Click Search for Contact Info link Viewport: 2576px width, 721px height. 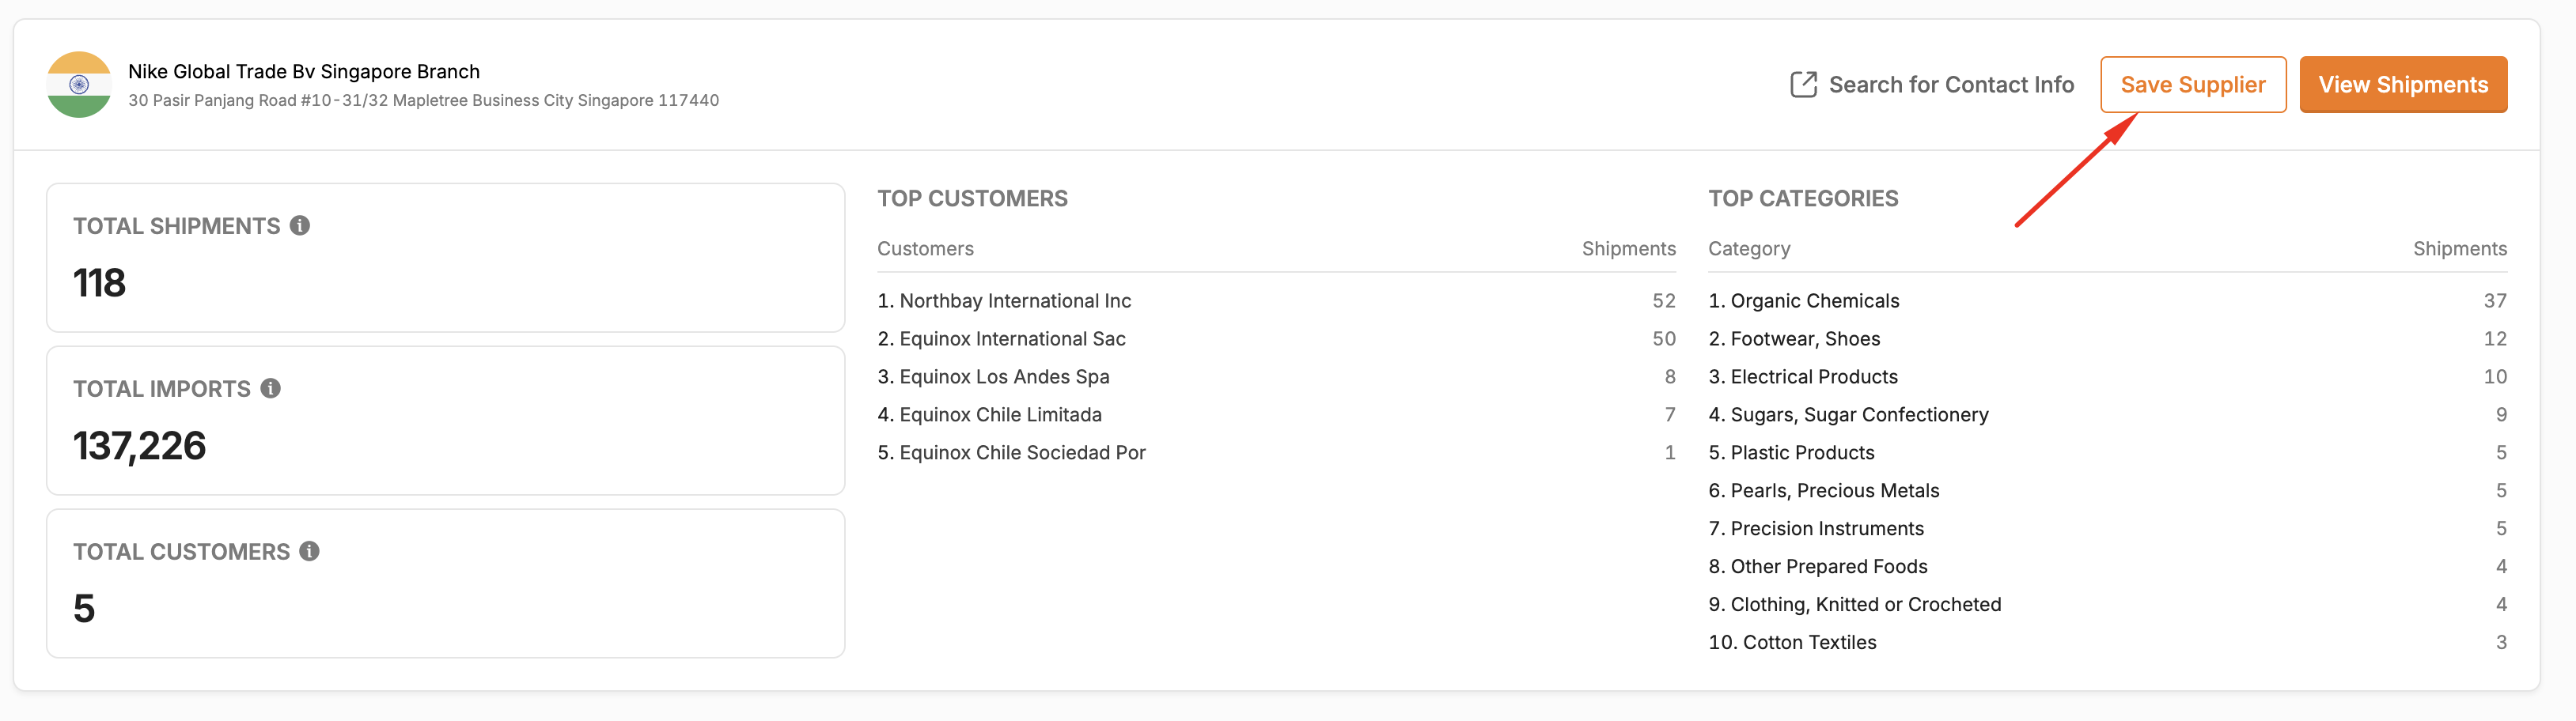tap(1951, 85)
